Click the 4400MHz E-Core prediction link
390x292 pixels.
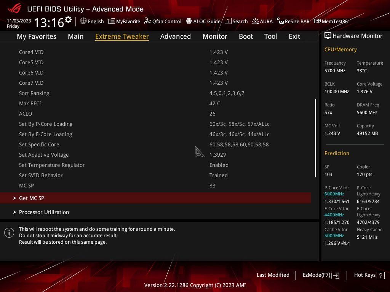click(x=334, y=214)
